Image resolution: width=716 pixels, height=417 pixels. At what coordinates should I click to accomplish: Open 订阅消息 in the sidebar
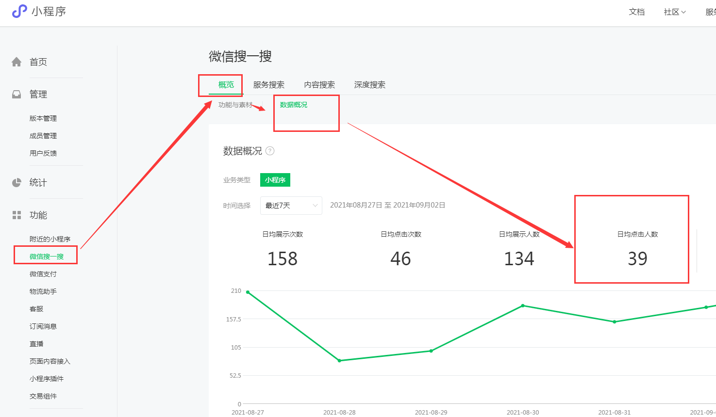point(43,326)
